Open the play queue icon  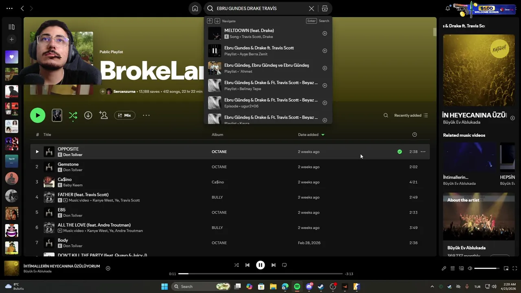[453, 269]
